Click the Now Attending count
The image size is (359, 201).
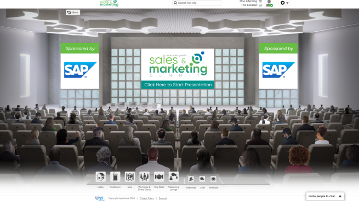(x=260, y=1)
